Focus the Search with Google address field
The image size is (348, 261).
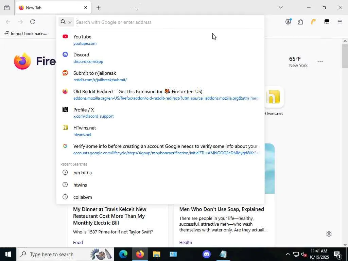(x=169, y=22)
